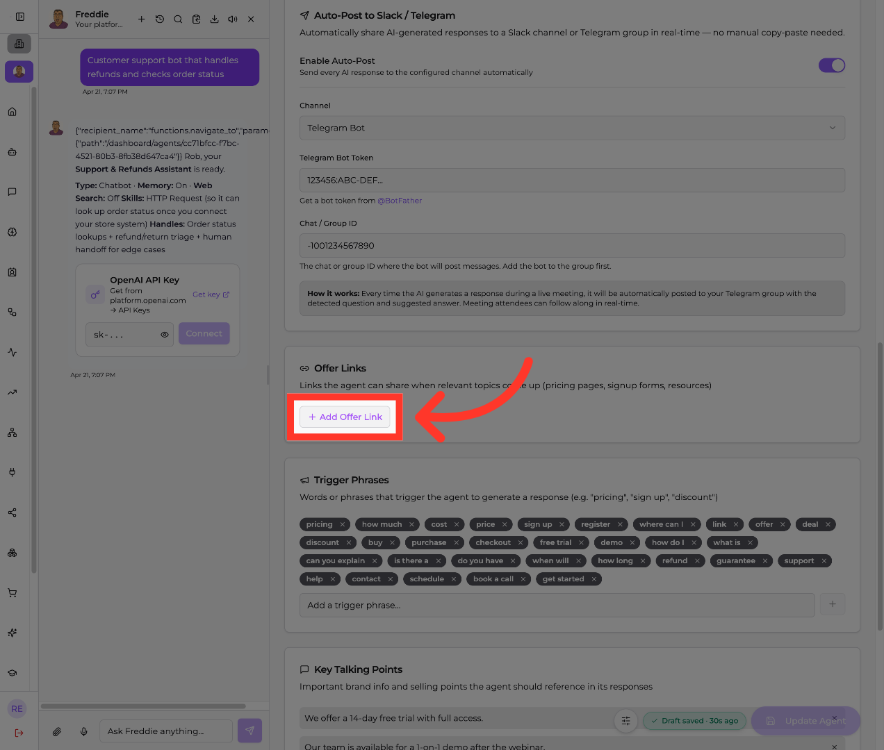Go to Home in sidebar
Image resolution: width=884 pixels, height=750 pixels.
13,112
